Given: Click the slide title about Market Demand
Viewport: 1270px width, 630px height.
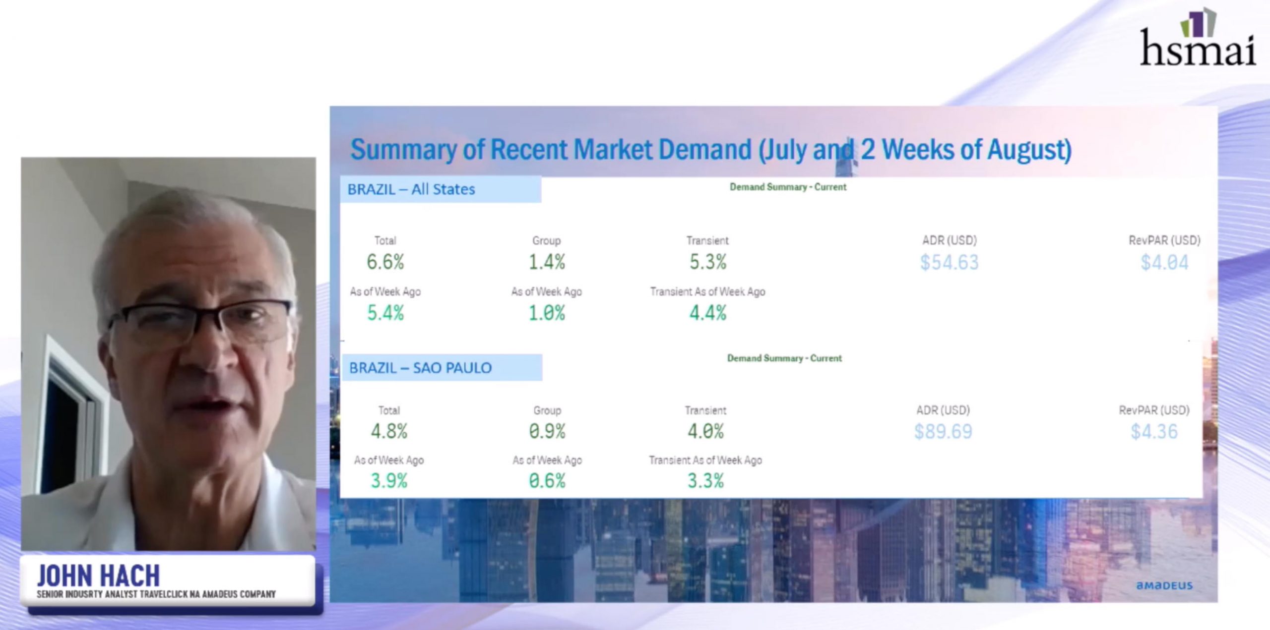Looking at the screenshot, I should point(710,150).
